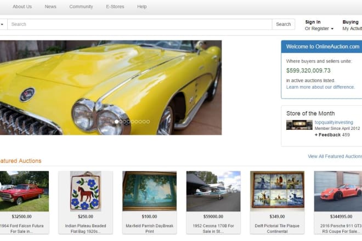
Task: Click the $32500.00 price
Action: click(22, 216)
